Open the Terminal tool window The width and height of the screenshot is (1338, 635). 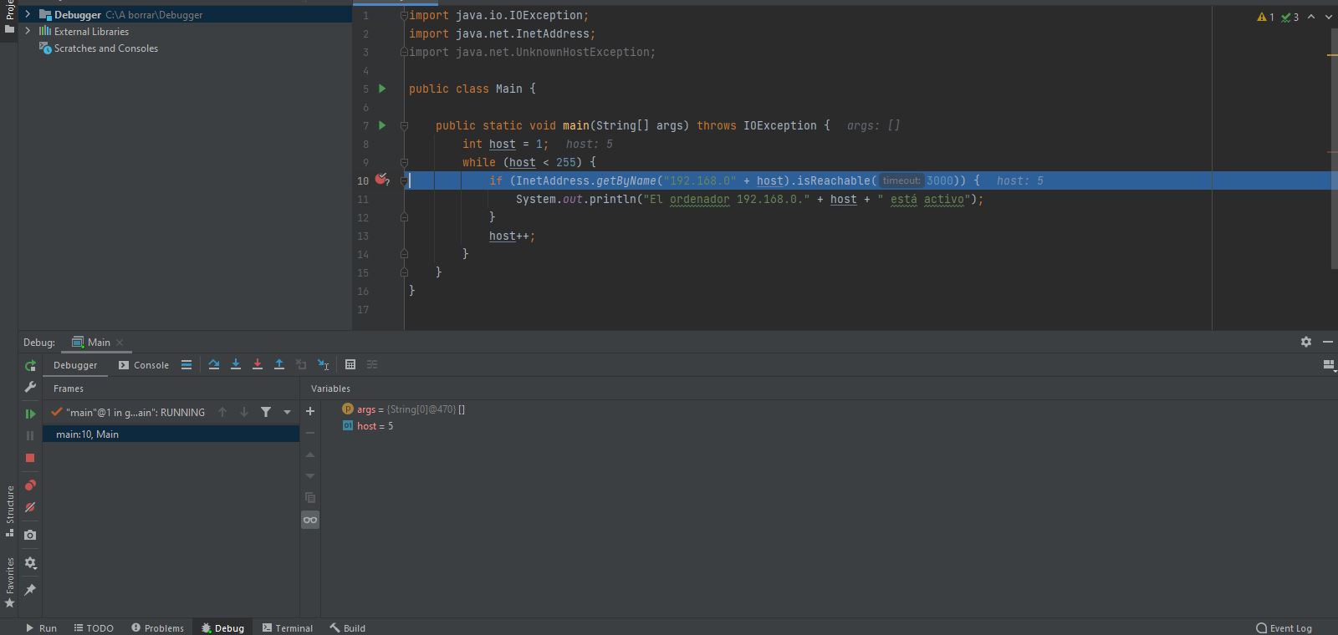tap(288, 627)
